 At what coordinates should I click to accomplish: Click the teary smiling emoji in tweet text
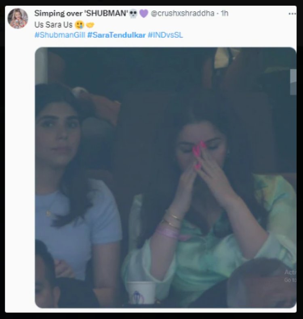[x=79, y=25]
